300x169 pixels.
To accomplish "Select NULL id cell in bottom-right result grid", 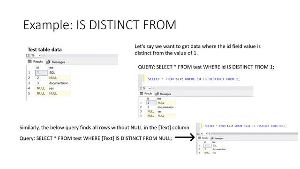I will (x=207, y=153).
